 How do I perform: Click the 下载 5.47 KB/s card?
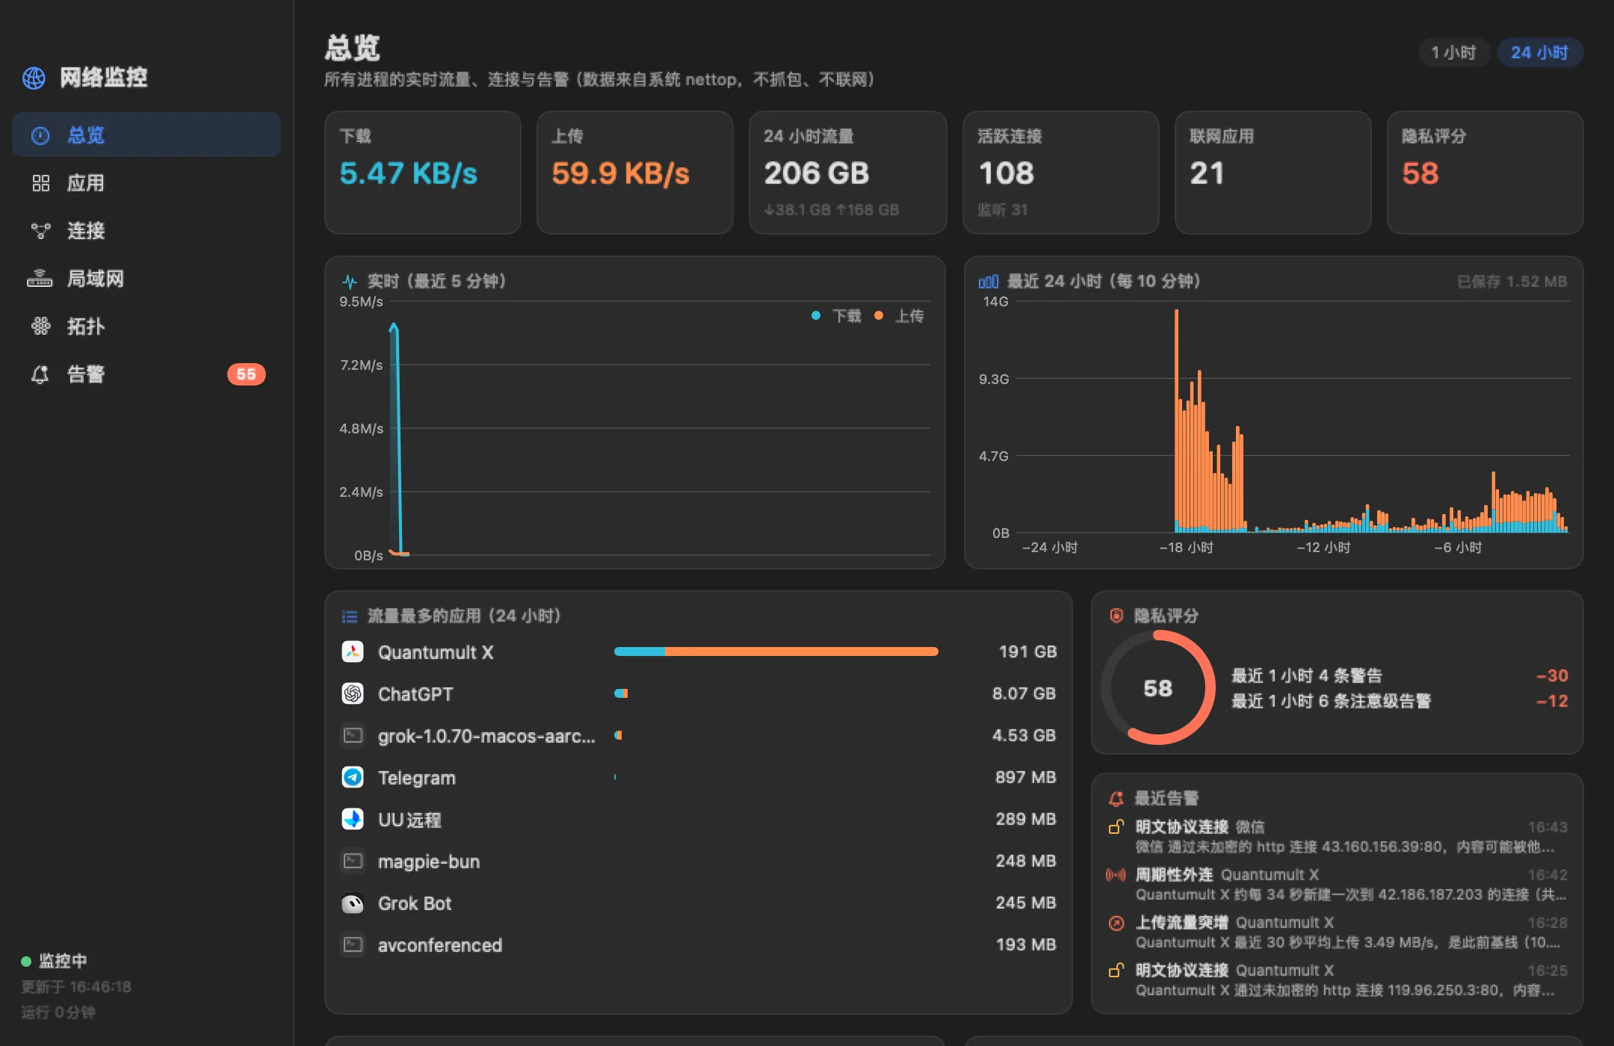click(x=422, y=173)
